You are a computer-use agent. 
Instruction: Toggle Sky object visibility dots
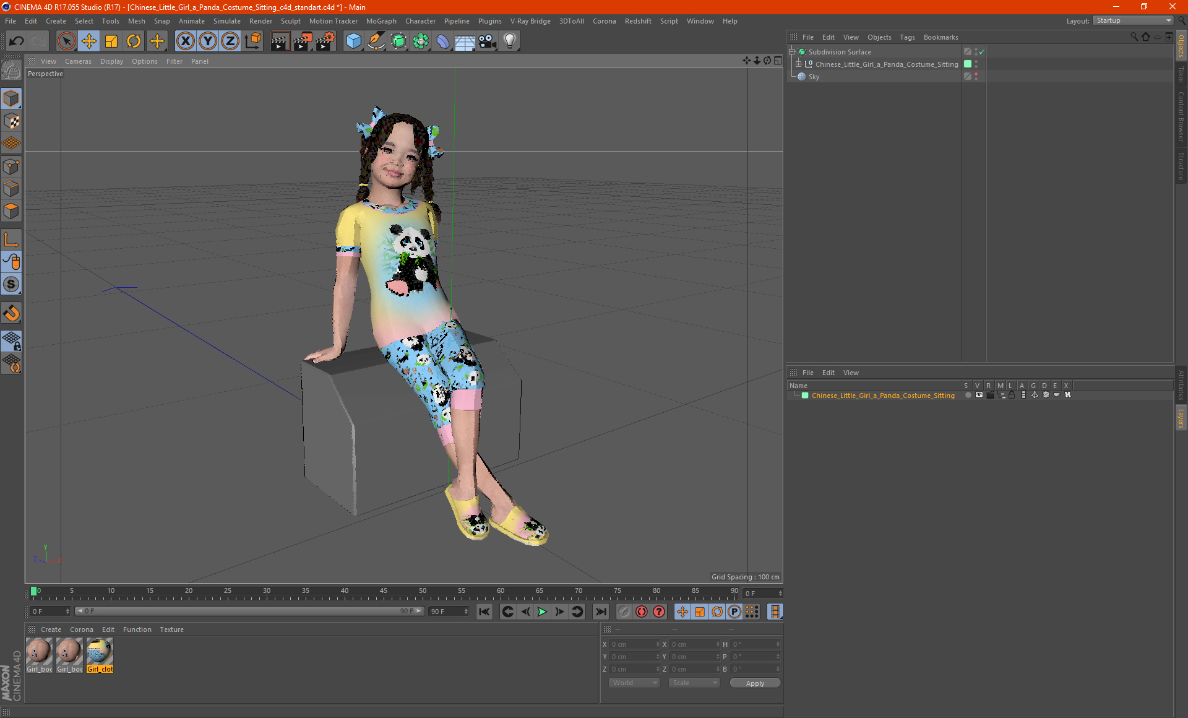[x=976, y=77]
